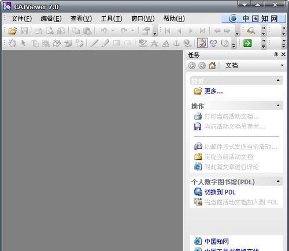Screen dimensions: 289x251
Task: Click the Send by email toolbar icon
Action: point(61,31)
